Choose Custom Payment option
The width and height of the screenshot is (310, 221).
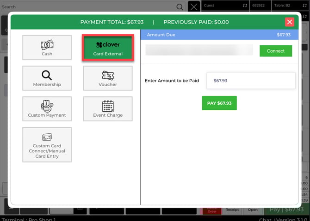[x=47, y=108]
